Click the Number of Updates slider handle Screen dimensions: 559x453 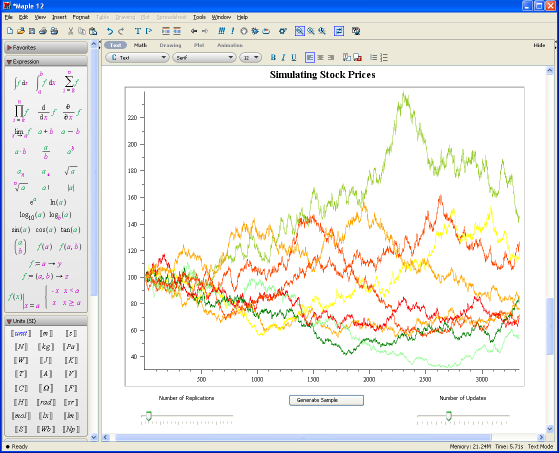pyautogui.click(x=448, y=416)
